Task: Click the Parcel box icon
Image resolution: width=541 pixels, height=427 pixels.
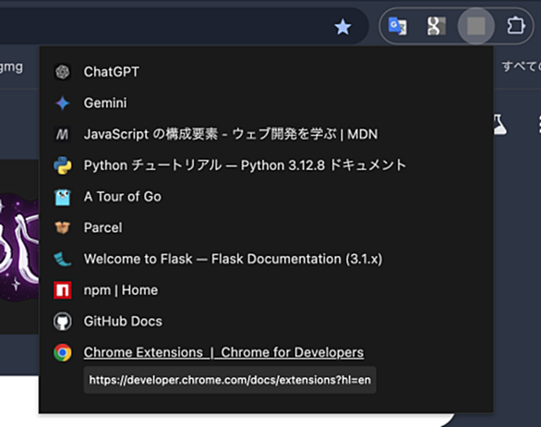Action: (x=63, y=227)
